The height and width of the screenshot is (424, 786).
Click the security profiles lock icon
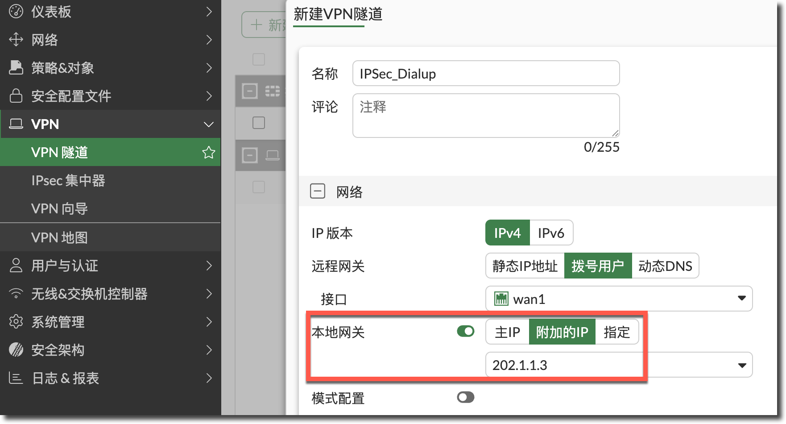(16, 96)
